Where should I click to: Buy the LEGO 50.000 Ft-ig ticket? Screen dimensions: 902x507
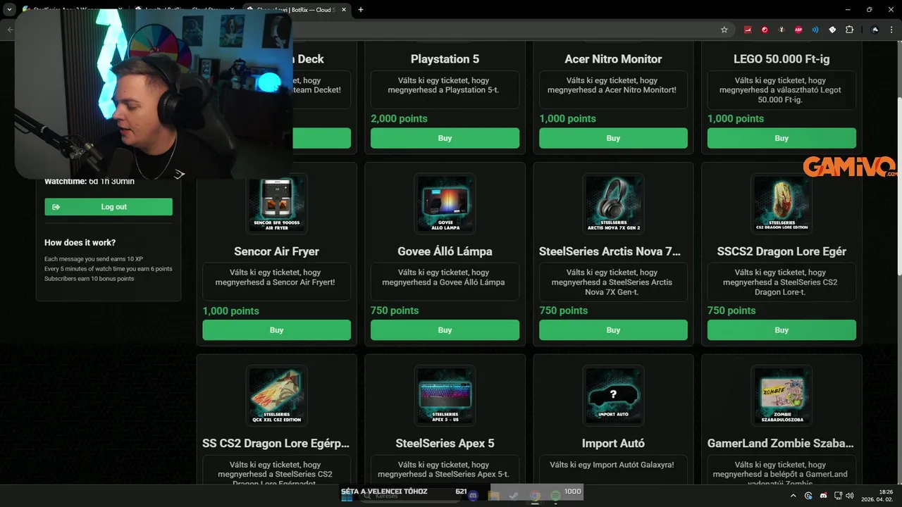coord(781,138)
